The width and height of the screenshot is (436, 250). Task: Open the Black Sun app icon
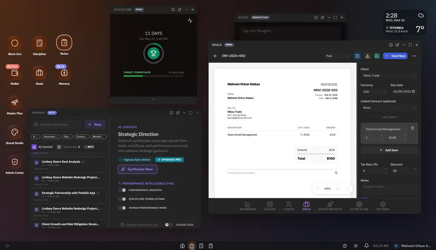14,44
